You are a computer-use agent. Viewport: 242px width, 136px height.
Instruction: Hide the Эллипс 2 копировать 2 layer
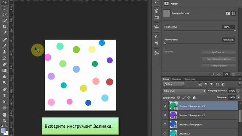(165, 115)
